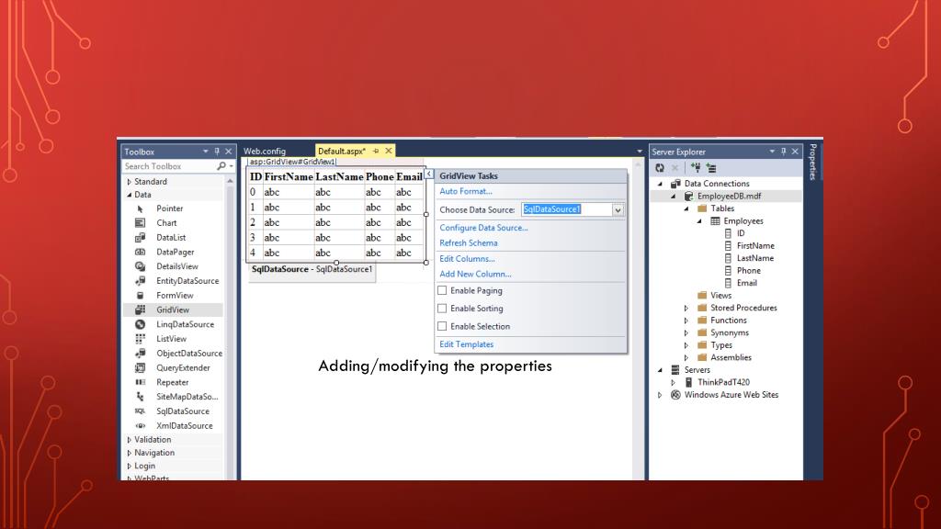Select the Email column in Server Explorer
The height and width of the screenshot is (529, 941).
pos(746,283)
